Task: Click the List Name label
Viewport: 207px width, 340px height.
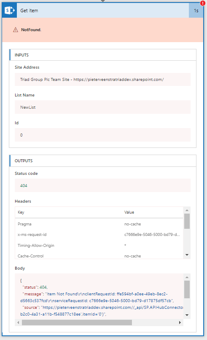Action: pyautogui.click(x=24, y=95)
